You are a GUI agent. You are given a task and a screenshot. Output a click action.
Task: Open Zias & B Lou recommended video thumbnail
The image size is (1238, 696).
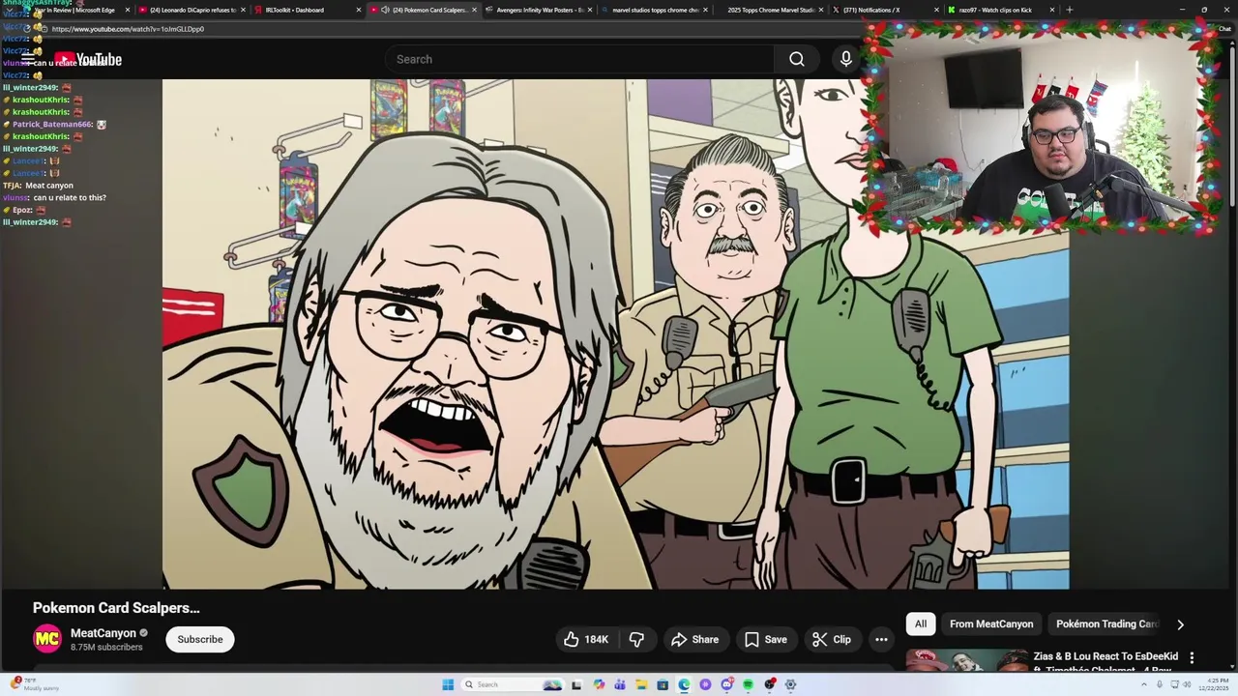[x=966, y=660]
